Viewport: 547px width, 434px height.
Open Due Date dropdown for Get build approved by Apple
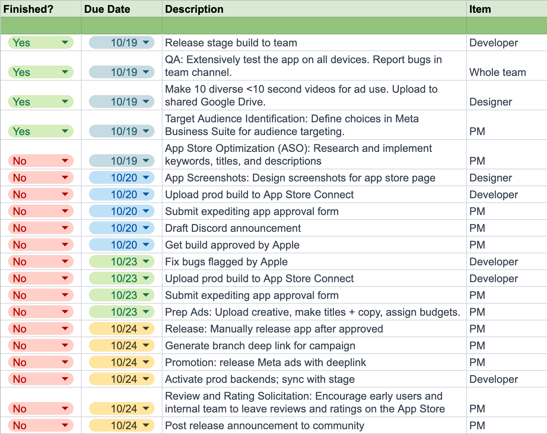tap(122, 245)
